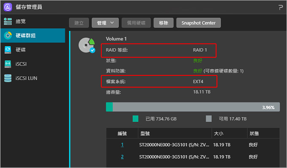Click the Volume 1 disk status icon
This screenshot has width=287, height=168.
tap(87, 45)
